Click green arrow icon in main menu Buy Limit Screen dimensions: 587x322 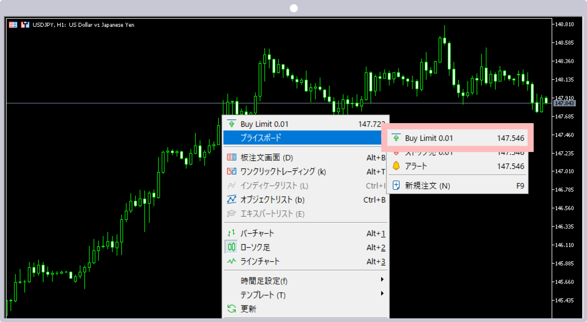pyautogui.click(x=231, y=124)
